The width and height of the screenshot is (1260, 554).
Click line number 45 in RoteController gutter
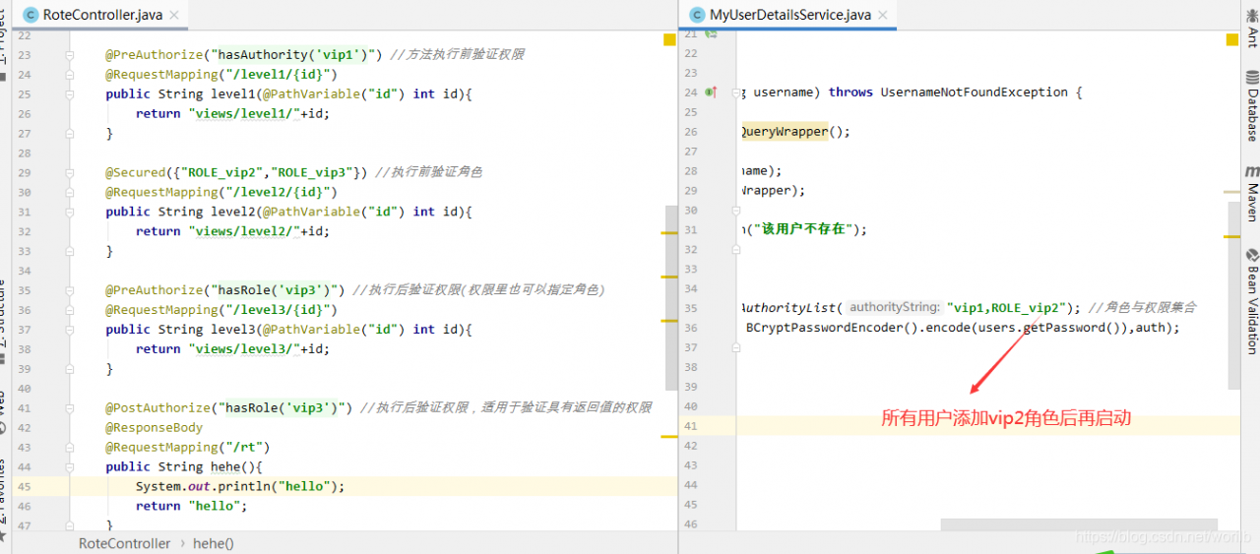25,486
